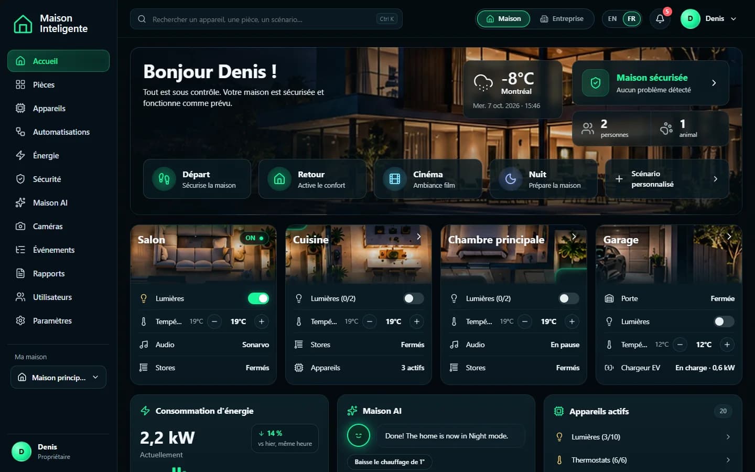Open Chambre principale card chevron
755x472 pixels.
(x=574, y=237)
